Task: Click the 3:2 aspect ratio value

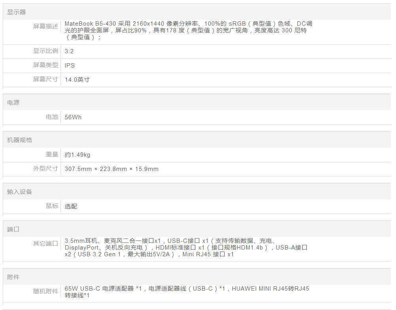Action: click(69, 51)
